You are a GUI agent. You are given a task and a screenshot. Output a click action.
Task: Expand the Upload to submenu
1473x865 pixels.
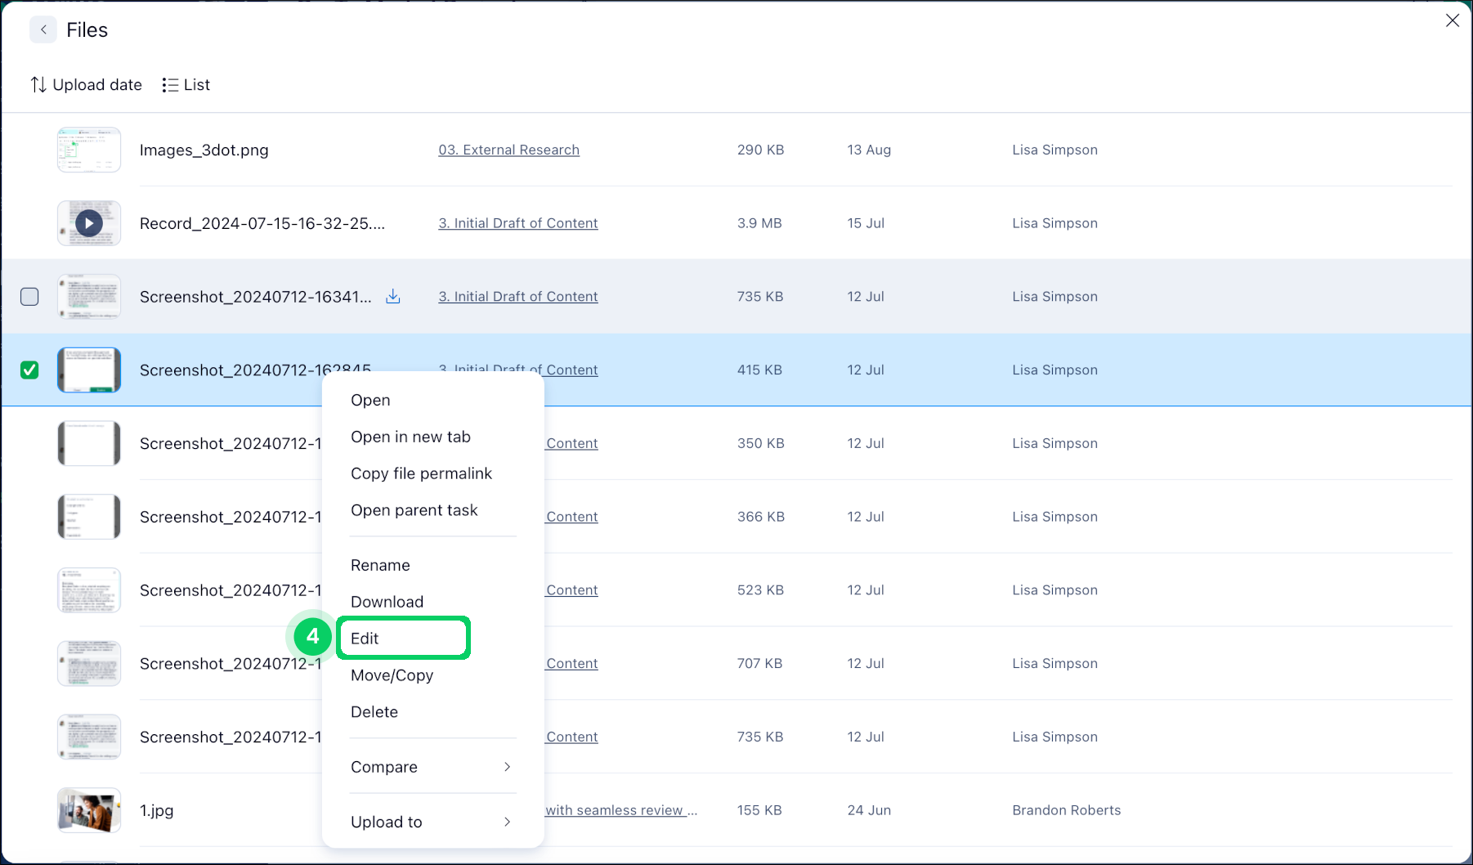(x=387, y=822)
